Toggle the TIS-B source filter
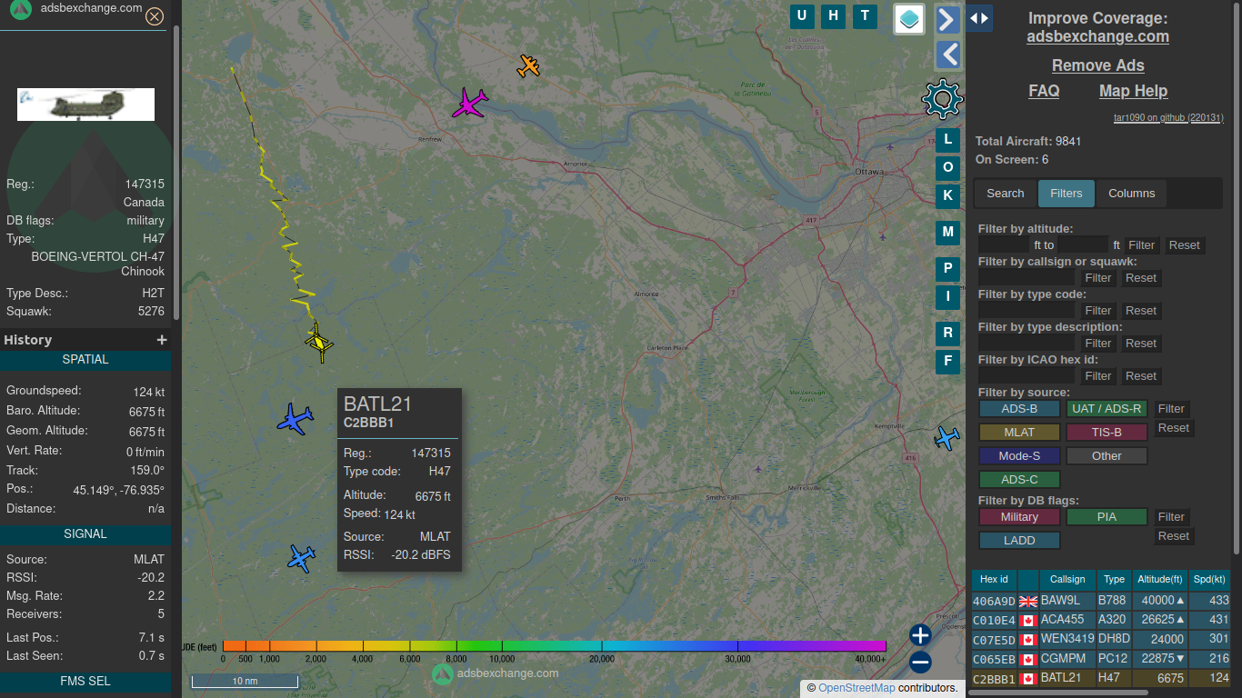 tap(1107, 433)
